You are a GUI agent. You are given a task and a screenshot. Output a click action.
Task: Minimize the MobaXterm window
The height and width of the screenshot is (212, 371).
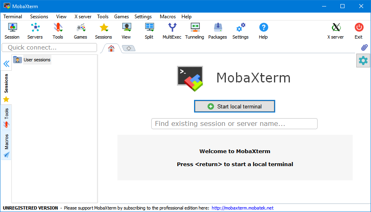pos(324,6)
